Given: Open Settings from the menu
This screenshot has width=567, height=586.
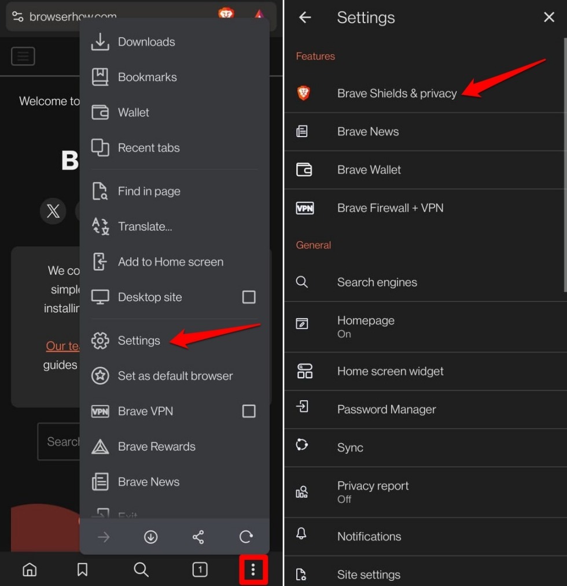Looking at the screenshot, I should (x=174, y=341).
